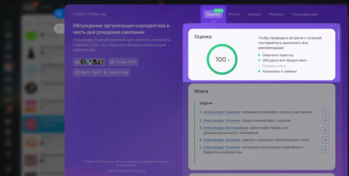The width and height of the screenshot is (349, 176).
Task: Go to the Анализ tab
Action: 254,14
